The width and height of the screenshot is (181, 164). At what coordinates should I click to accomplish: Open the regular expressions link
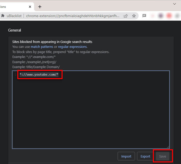pos(72,47)
